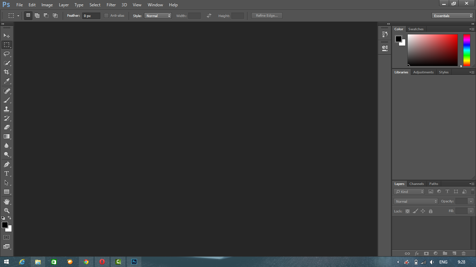The height and width of the screenshot is (267, 476).
Task: Open the 3D panel icon in the dock
Action: (x=385, y=48)
